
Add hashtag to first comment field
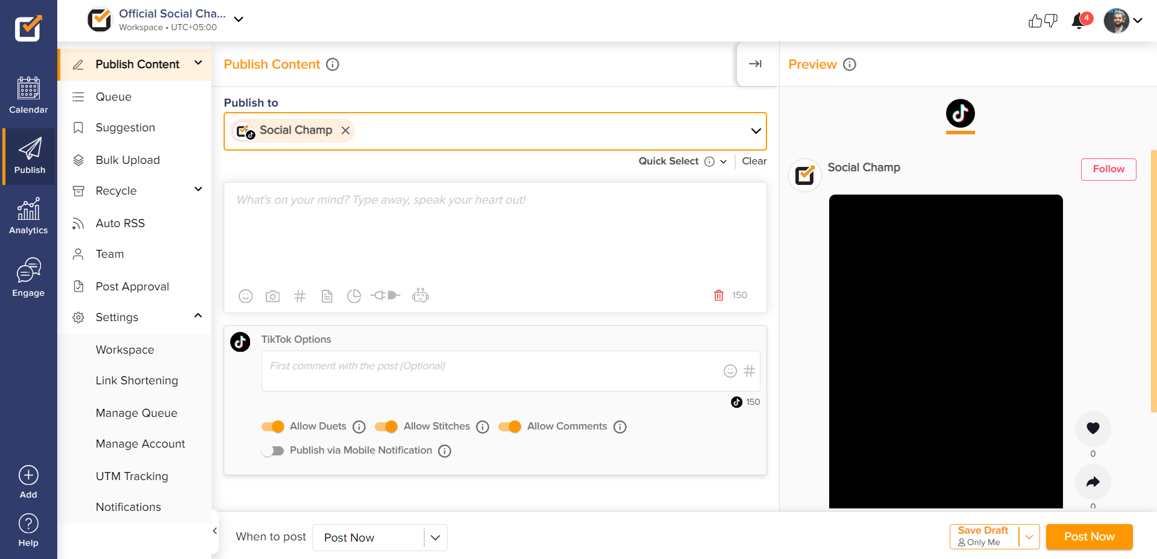point(749,371)
